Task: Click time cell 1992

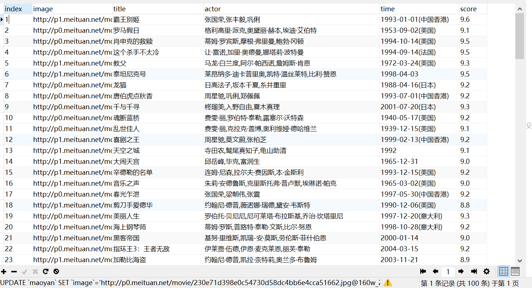Action: 419,151
